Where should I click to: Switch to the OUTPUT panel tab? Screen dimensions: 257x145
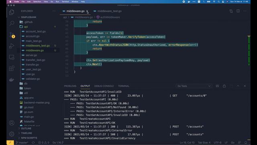pyautogui.click(x=85, y=86)
